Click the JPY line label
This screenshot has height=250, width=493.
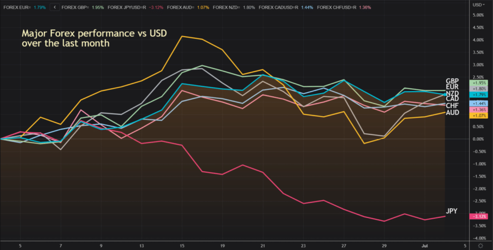pyautogui.click(x=452, y=211)
